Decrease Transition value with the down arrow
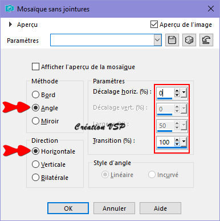 [x=177, y=144]
